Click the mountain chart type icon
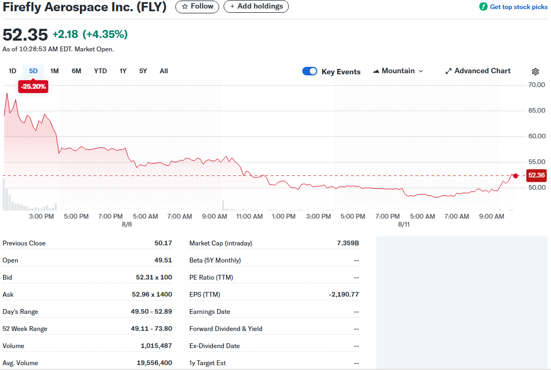 coord(376,71)
